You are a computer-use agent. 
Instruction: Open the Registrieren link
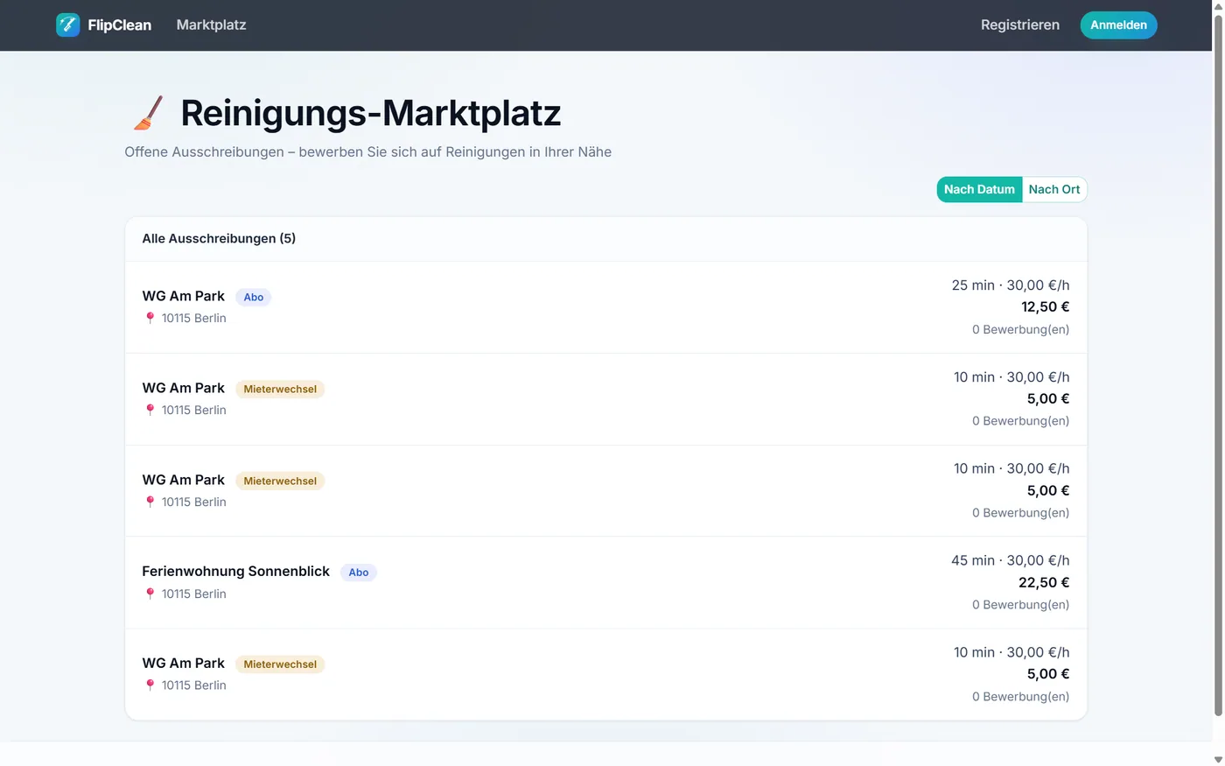coord(1020,25)
